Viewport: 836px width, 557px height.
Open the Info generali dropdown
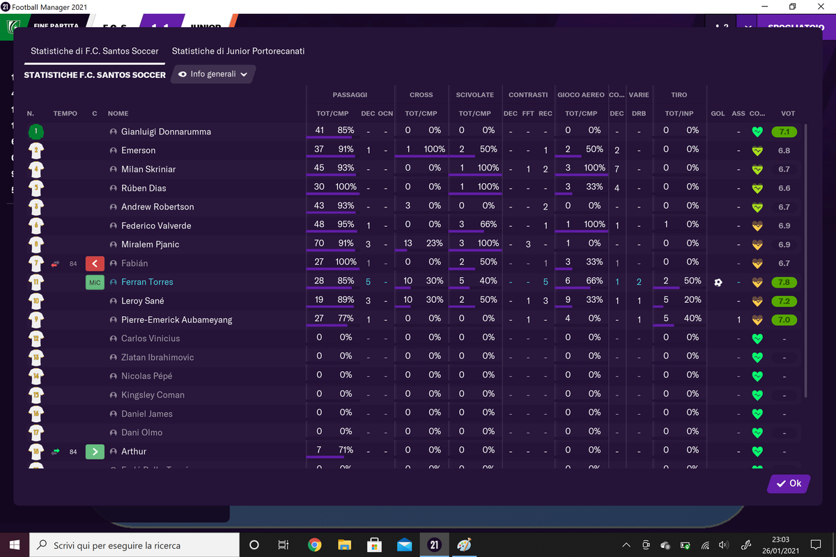pos(213,74)
